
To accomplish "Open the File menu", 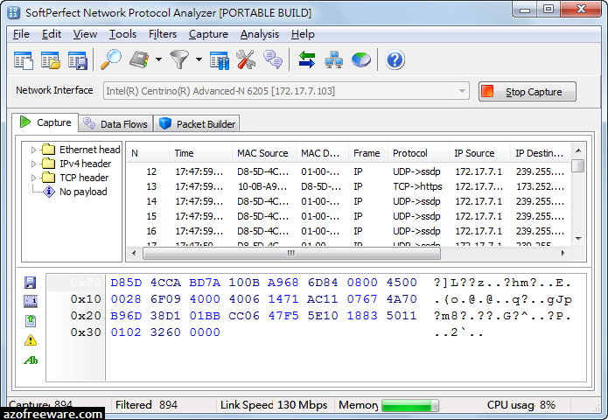I will click(21, 34).
